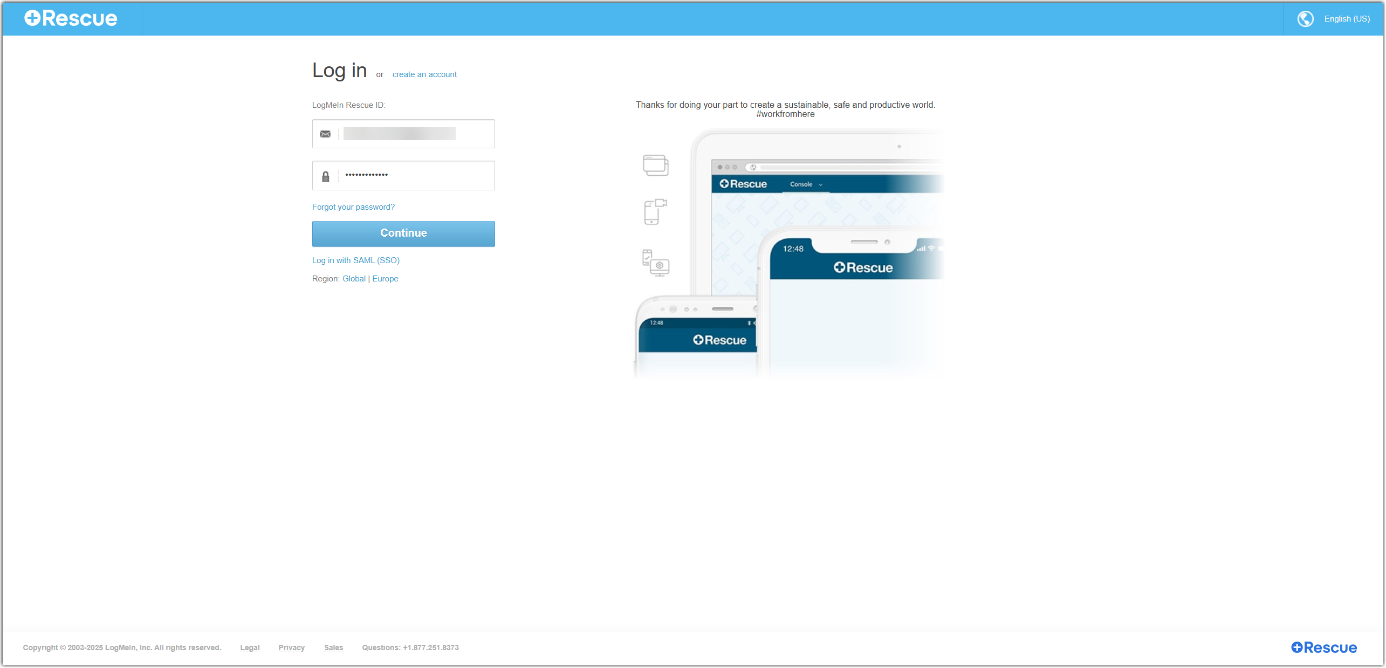Click the padlock icon in the password field

[x=325, y=176]
